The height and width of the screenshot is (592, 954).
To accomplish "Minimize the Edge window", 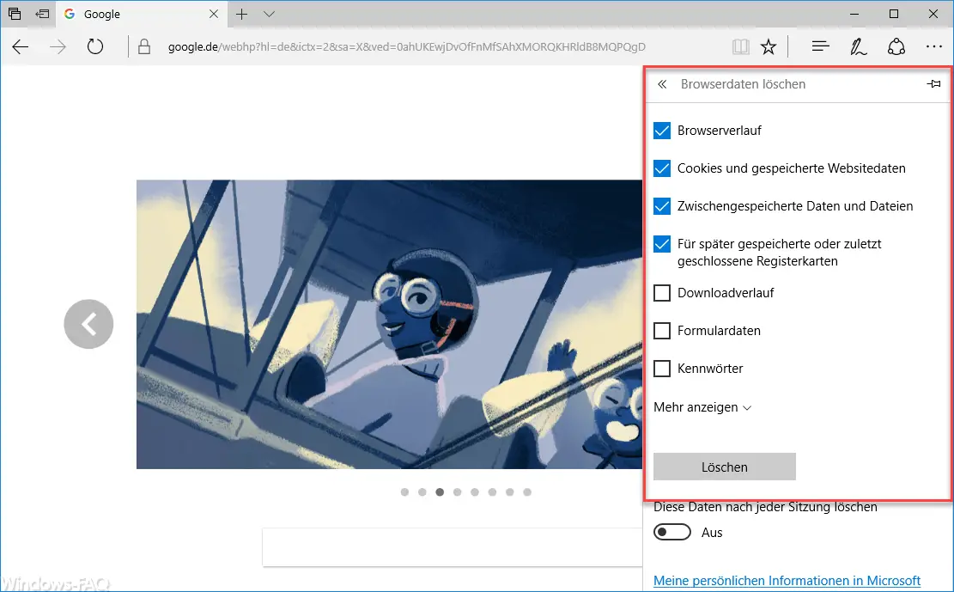I will (x=854, y=14).
